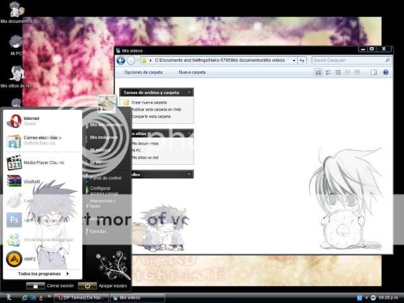This screenshot has width=404, height=303.
Task: Go to Mis sitios de red in Otros sitios
Action: (145, 157)
